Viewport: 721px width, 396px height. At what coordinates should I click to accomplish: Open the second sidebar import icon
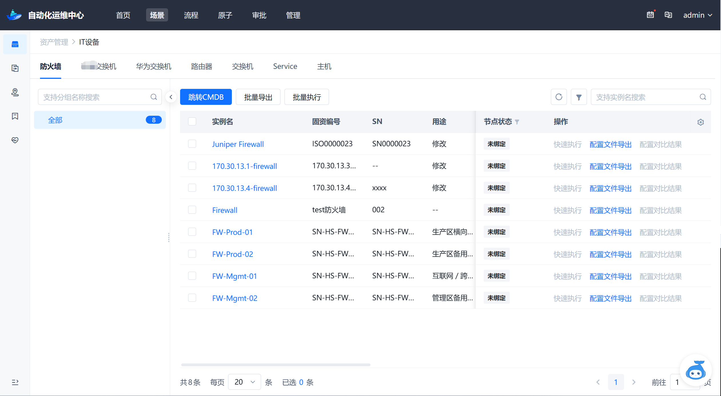click(15, 68)
